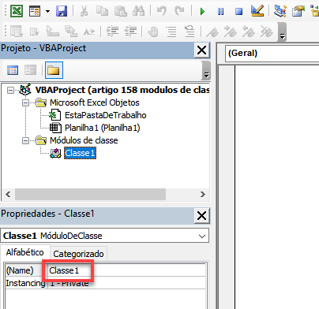Select EstaPastaDeTrabalho in the project tree
Image resolution: width=319 pixels, height=309 pixels.
tap(105, 115)
